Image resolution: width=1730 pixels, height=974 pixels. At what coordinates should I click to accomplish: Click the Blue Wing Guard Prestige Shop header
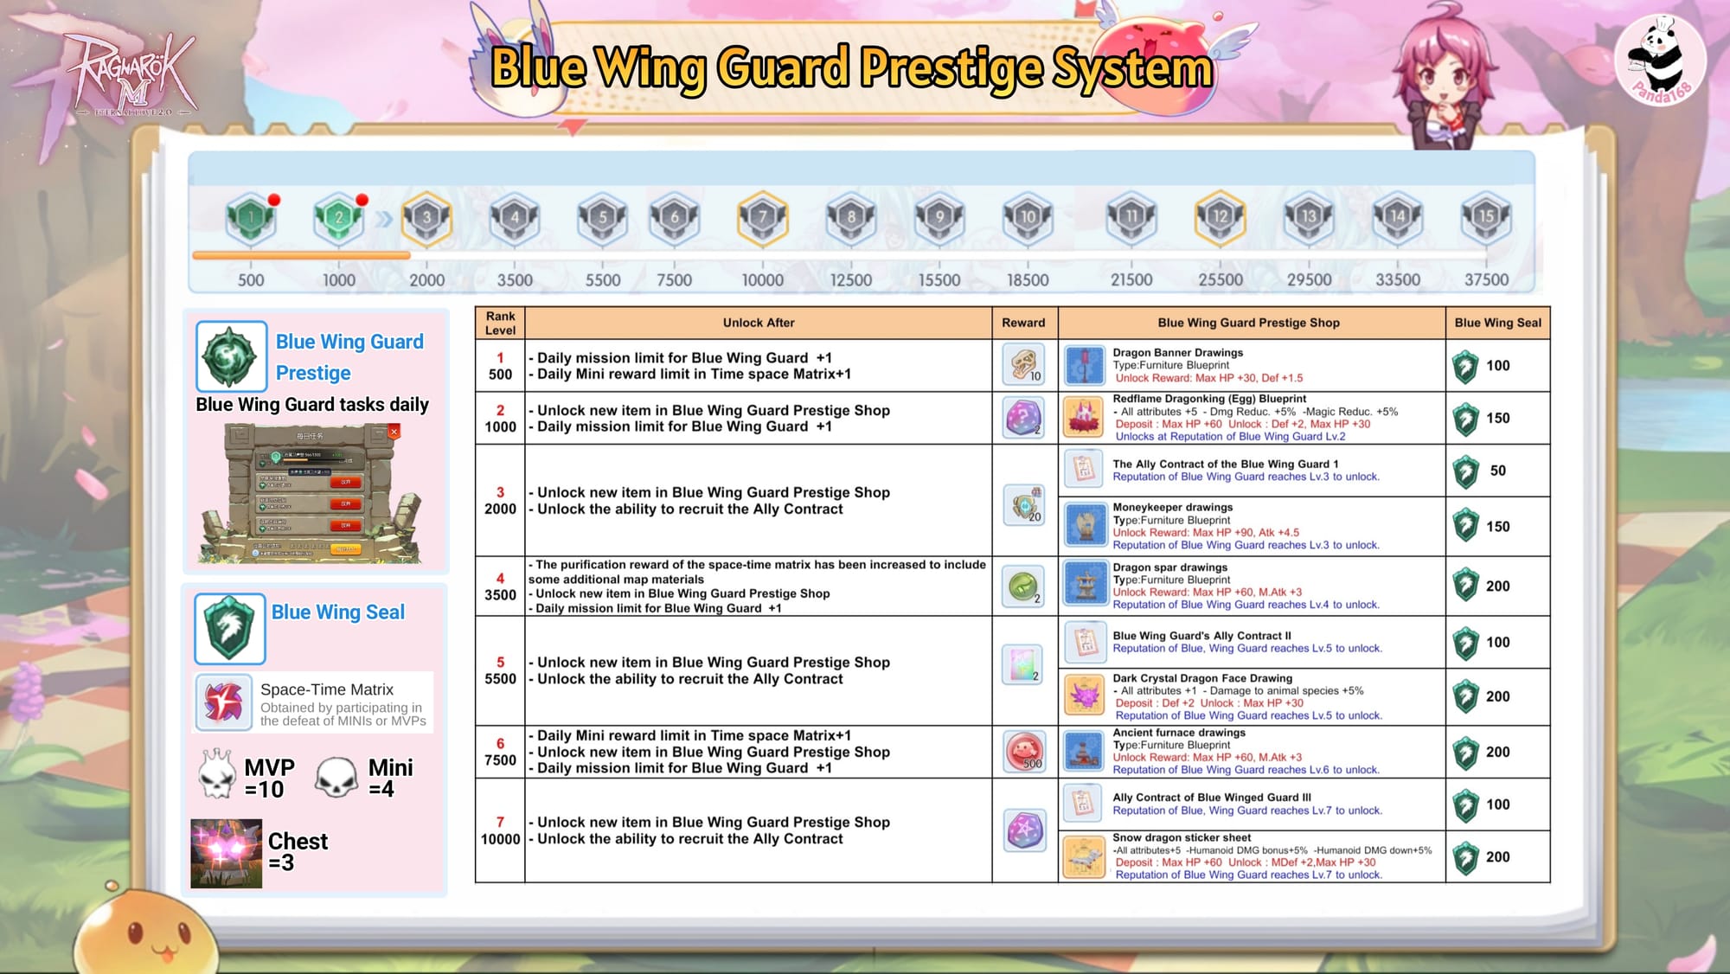coord(1248,323)
